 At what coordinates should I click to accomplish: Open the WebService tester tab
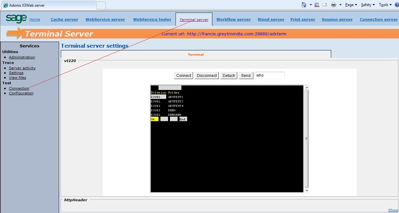(152, 19)
